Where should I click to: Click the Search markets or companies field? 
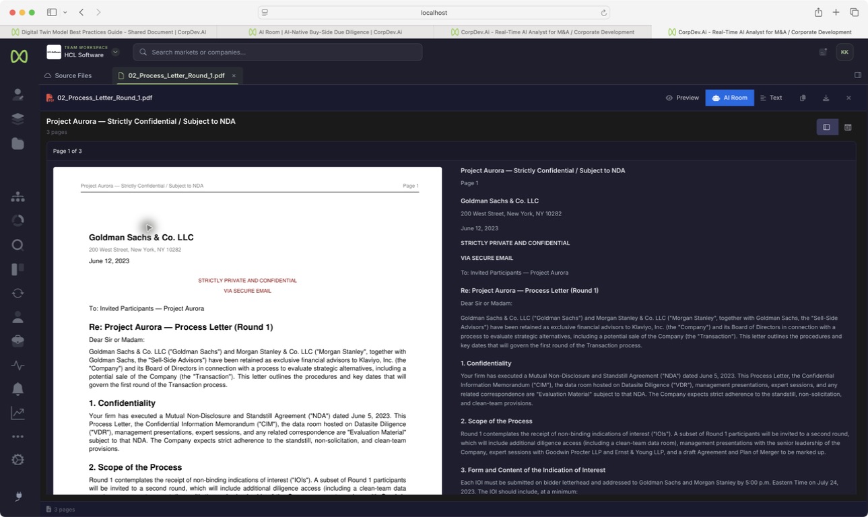point(277,52)
